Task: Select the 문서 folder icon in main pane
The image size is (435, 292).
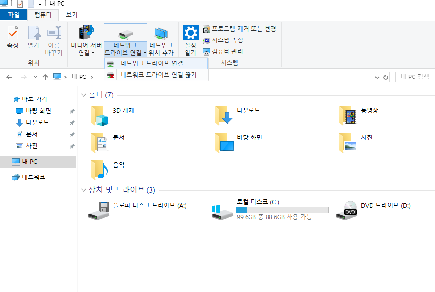Action: tap(99, 143)
